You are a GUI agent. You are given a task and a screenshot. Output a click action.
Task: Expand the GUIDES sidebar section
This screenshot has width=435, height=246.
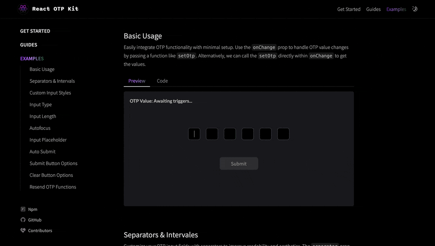[x=29, y=45]
